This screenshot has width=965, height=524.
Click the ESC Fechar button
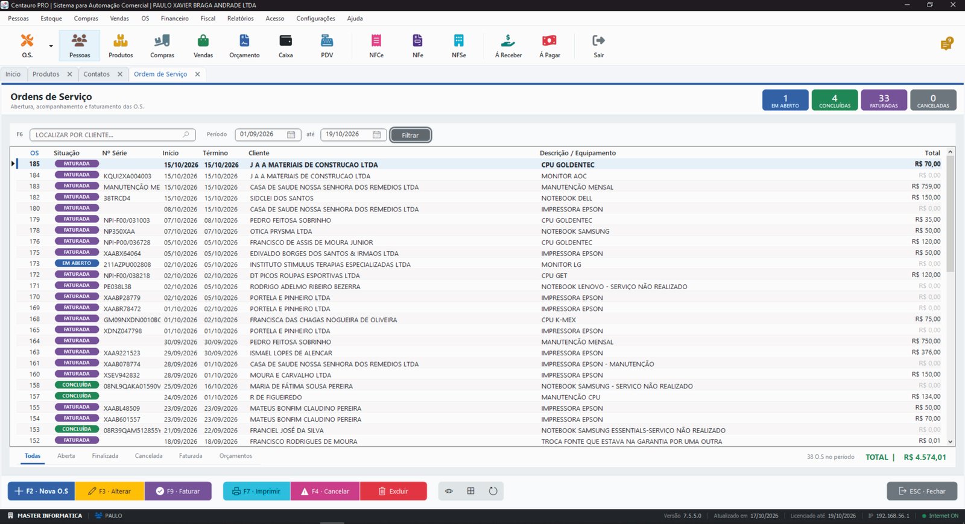tap(922, 491)
